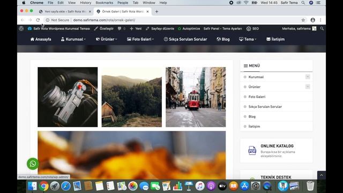Open İletişim in sidebar menu
The width and height of the screenshot is (343, 193).
pos(254,127)
